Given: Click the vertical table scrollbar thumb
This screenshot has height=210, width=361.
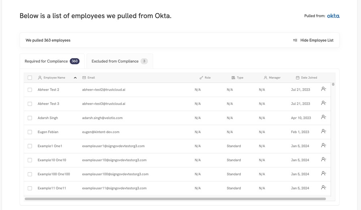Looking at the screenshot, I should tap(333, 85).
